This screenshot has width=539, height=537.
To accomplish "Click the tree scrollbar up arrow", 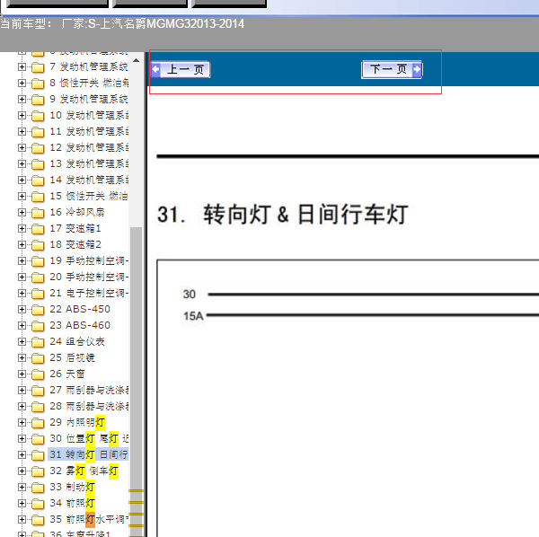I will (x=137, y=60).
